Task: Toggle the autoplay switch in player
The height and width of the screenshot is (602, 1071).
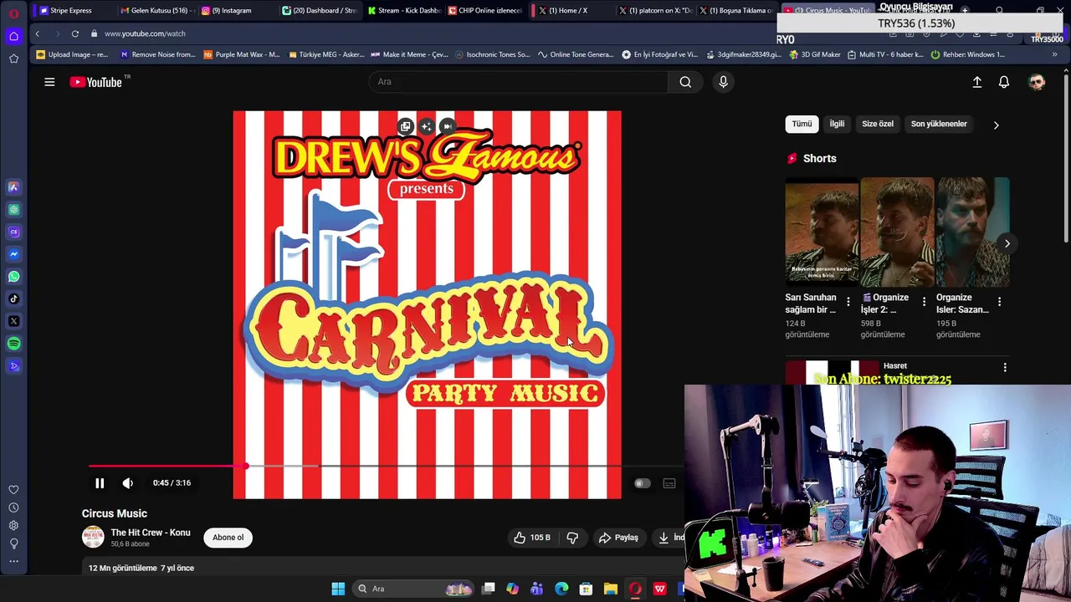Action: [x=642, y=483]
